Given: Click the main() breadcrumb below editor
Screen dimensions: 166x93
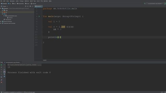Looking at the screenshot, I should coord(45,60).
